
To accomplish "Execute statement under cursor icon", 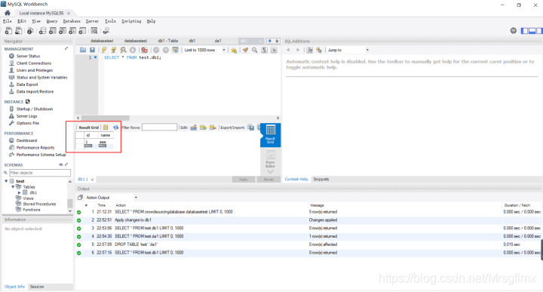I will pyautogui.click(x=114, y=50).
